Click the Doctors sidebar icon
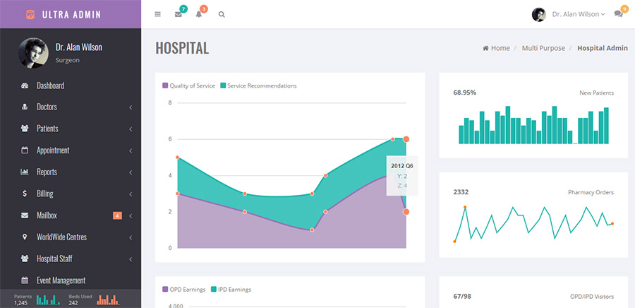Image resolution: width=635 pixels, height=308 pixels. point(25,107)
